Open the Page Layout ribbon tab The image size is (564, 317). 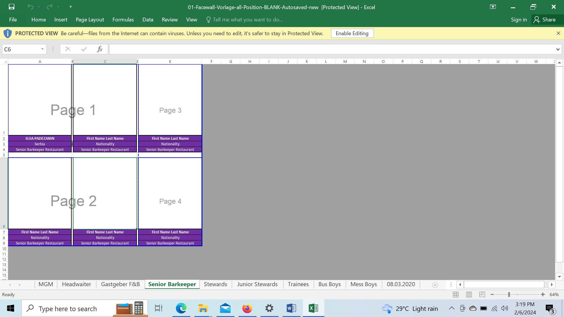[x=90, y=20]
